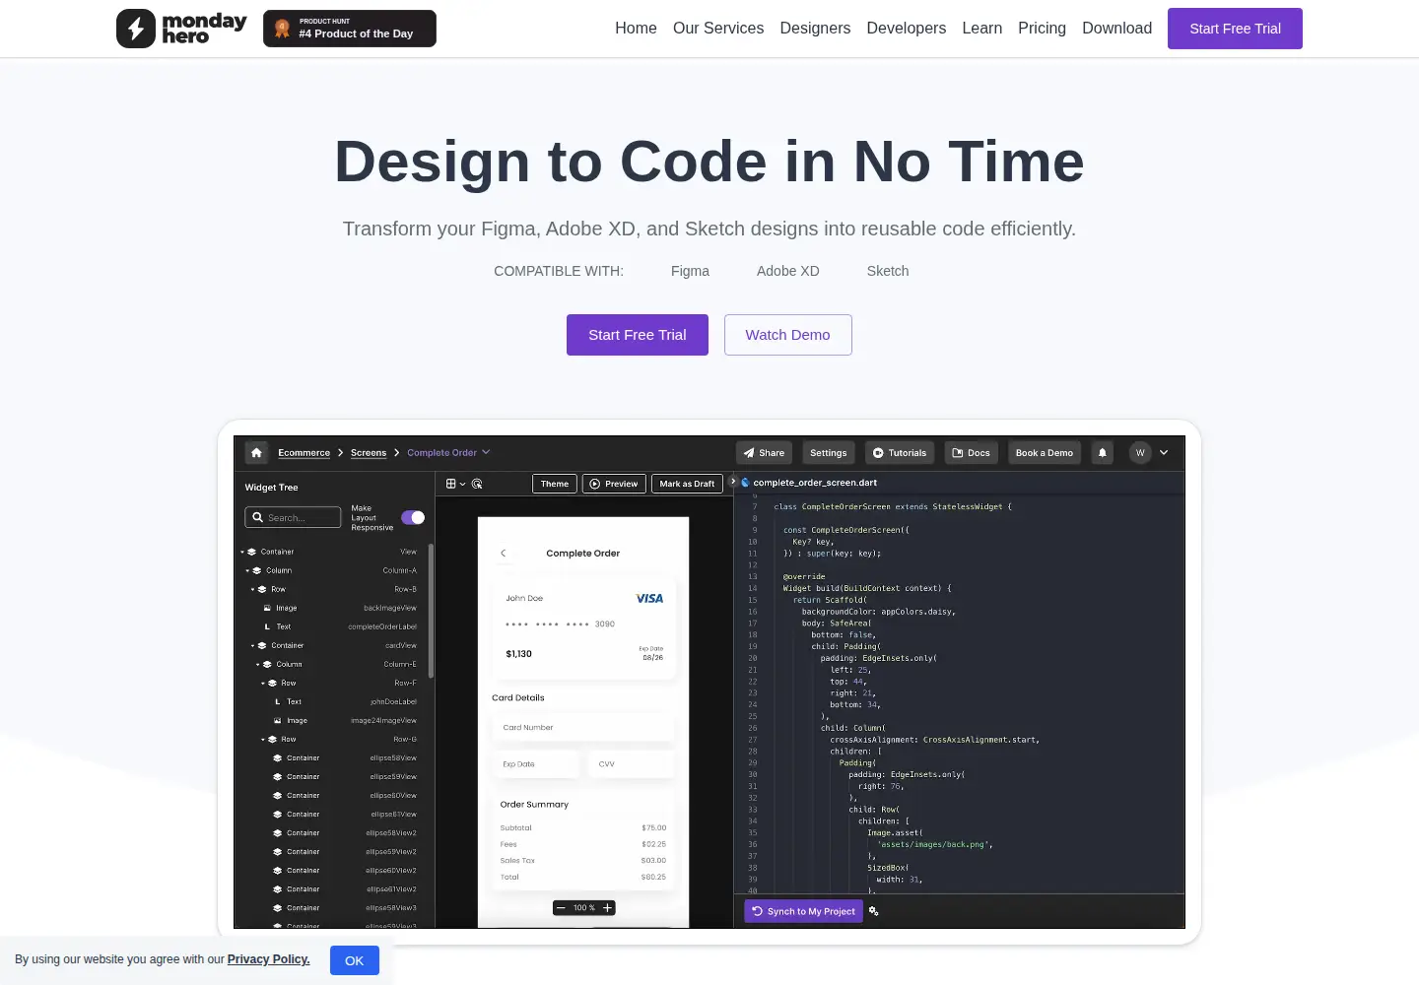The height and width of the screenshot is (985, 1419).
Task: Open Our Services menu
Action: (718, 29)
